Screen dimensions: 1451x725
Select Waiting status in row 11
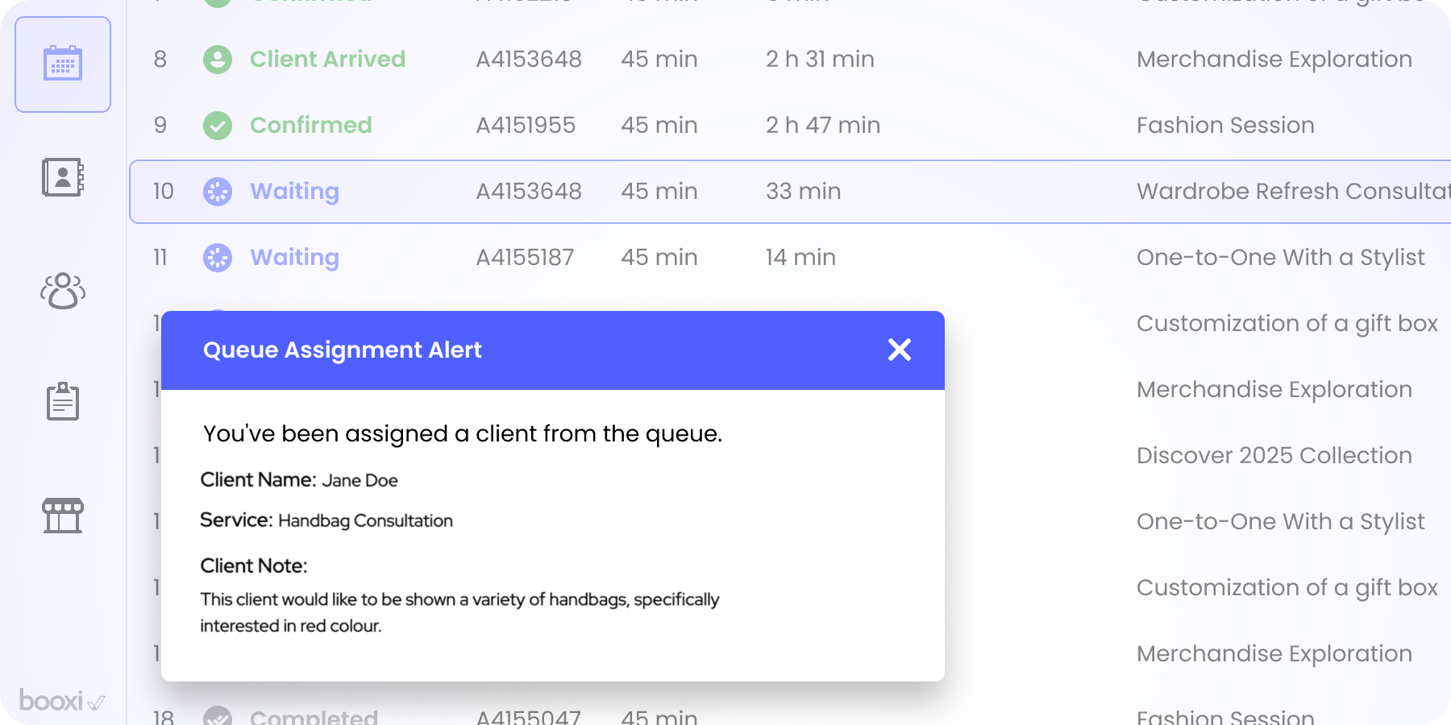(x=294, y=258)
